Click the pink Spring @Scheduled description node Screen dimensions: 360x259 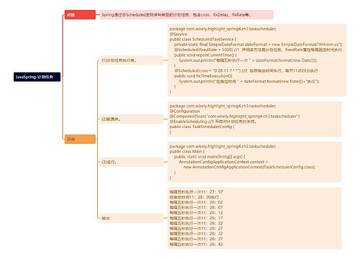(186, 14)
